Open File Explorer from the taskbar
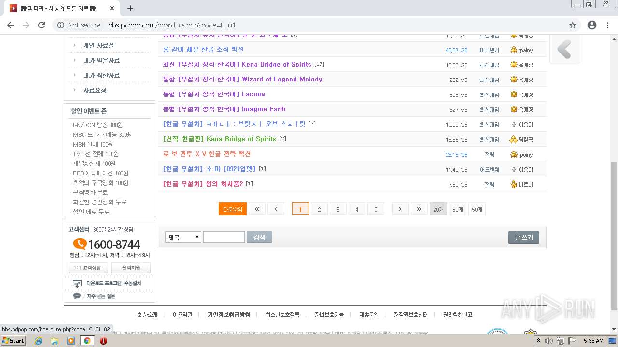This screenshot has height=347, width=618. (x=55, y=341)
